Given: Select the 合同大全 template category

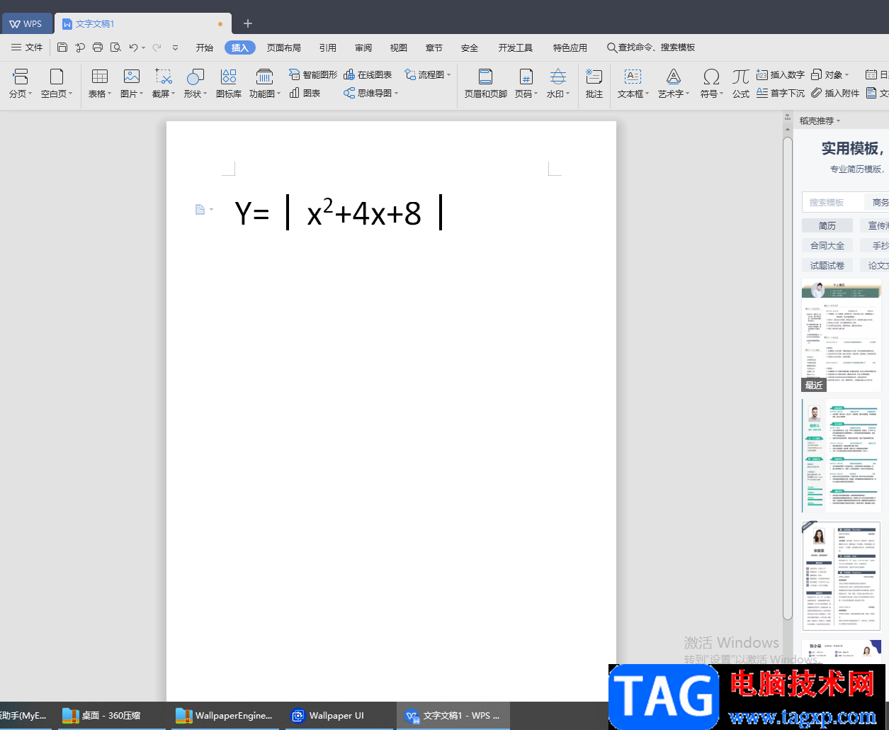Looking at the screenshot, I should click(x=827, y=245).
